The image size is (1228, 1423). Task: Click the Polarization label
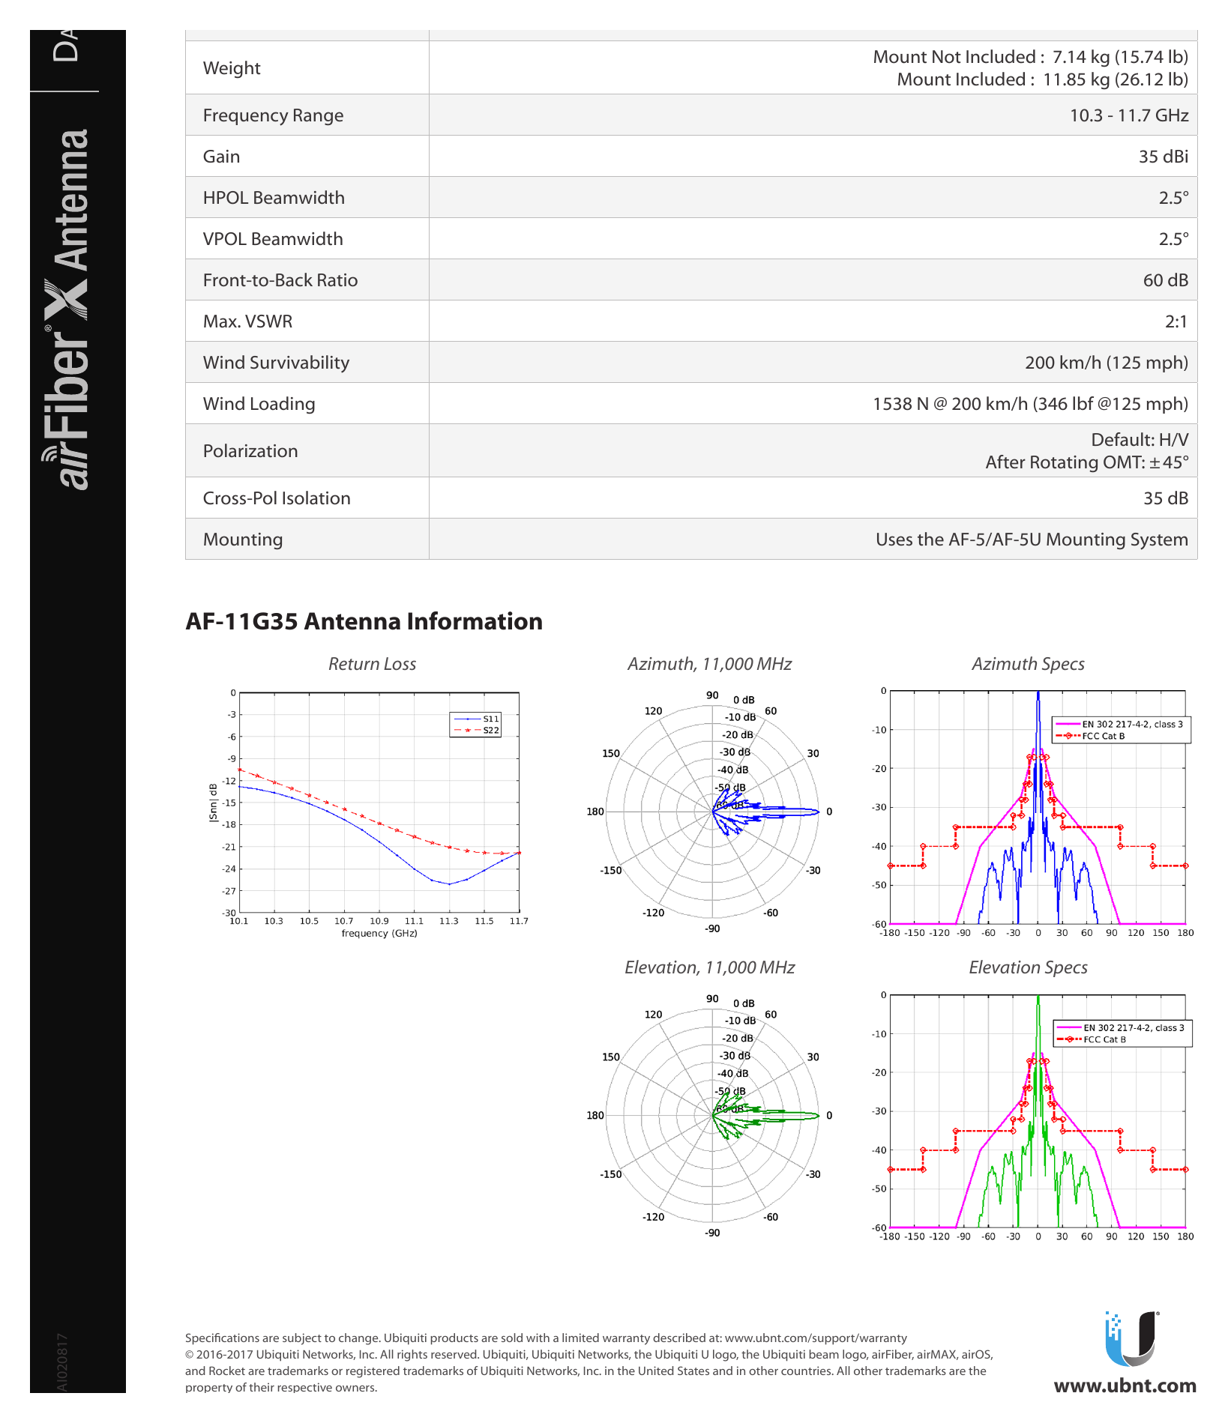coord(250,451)
